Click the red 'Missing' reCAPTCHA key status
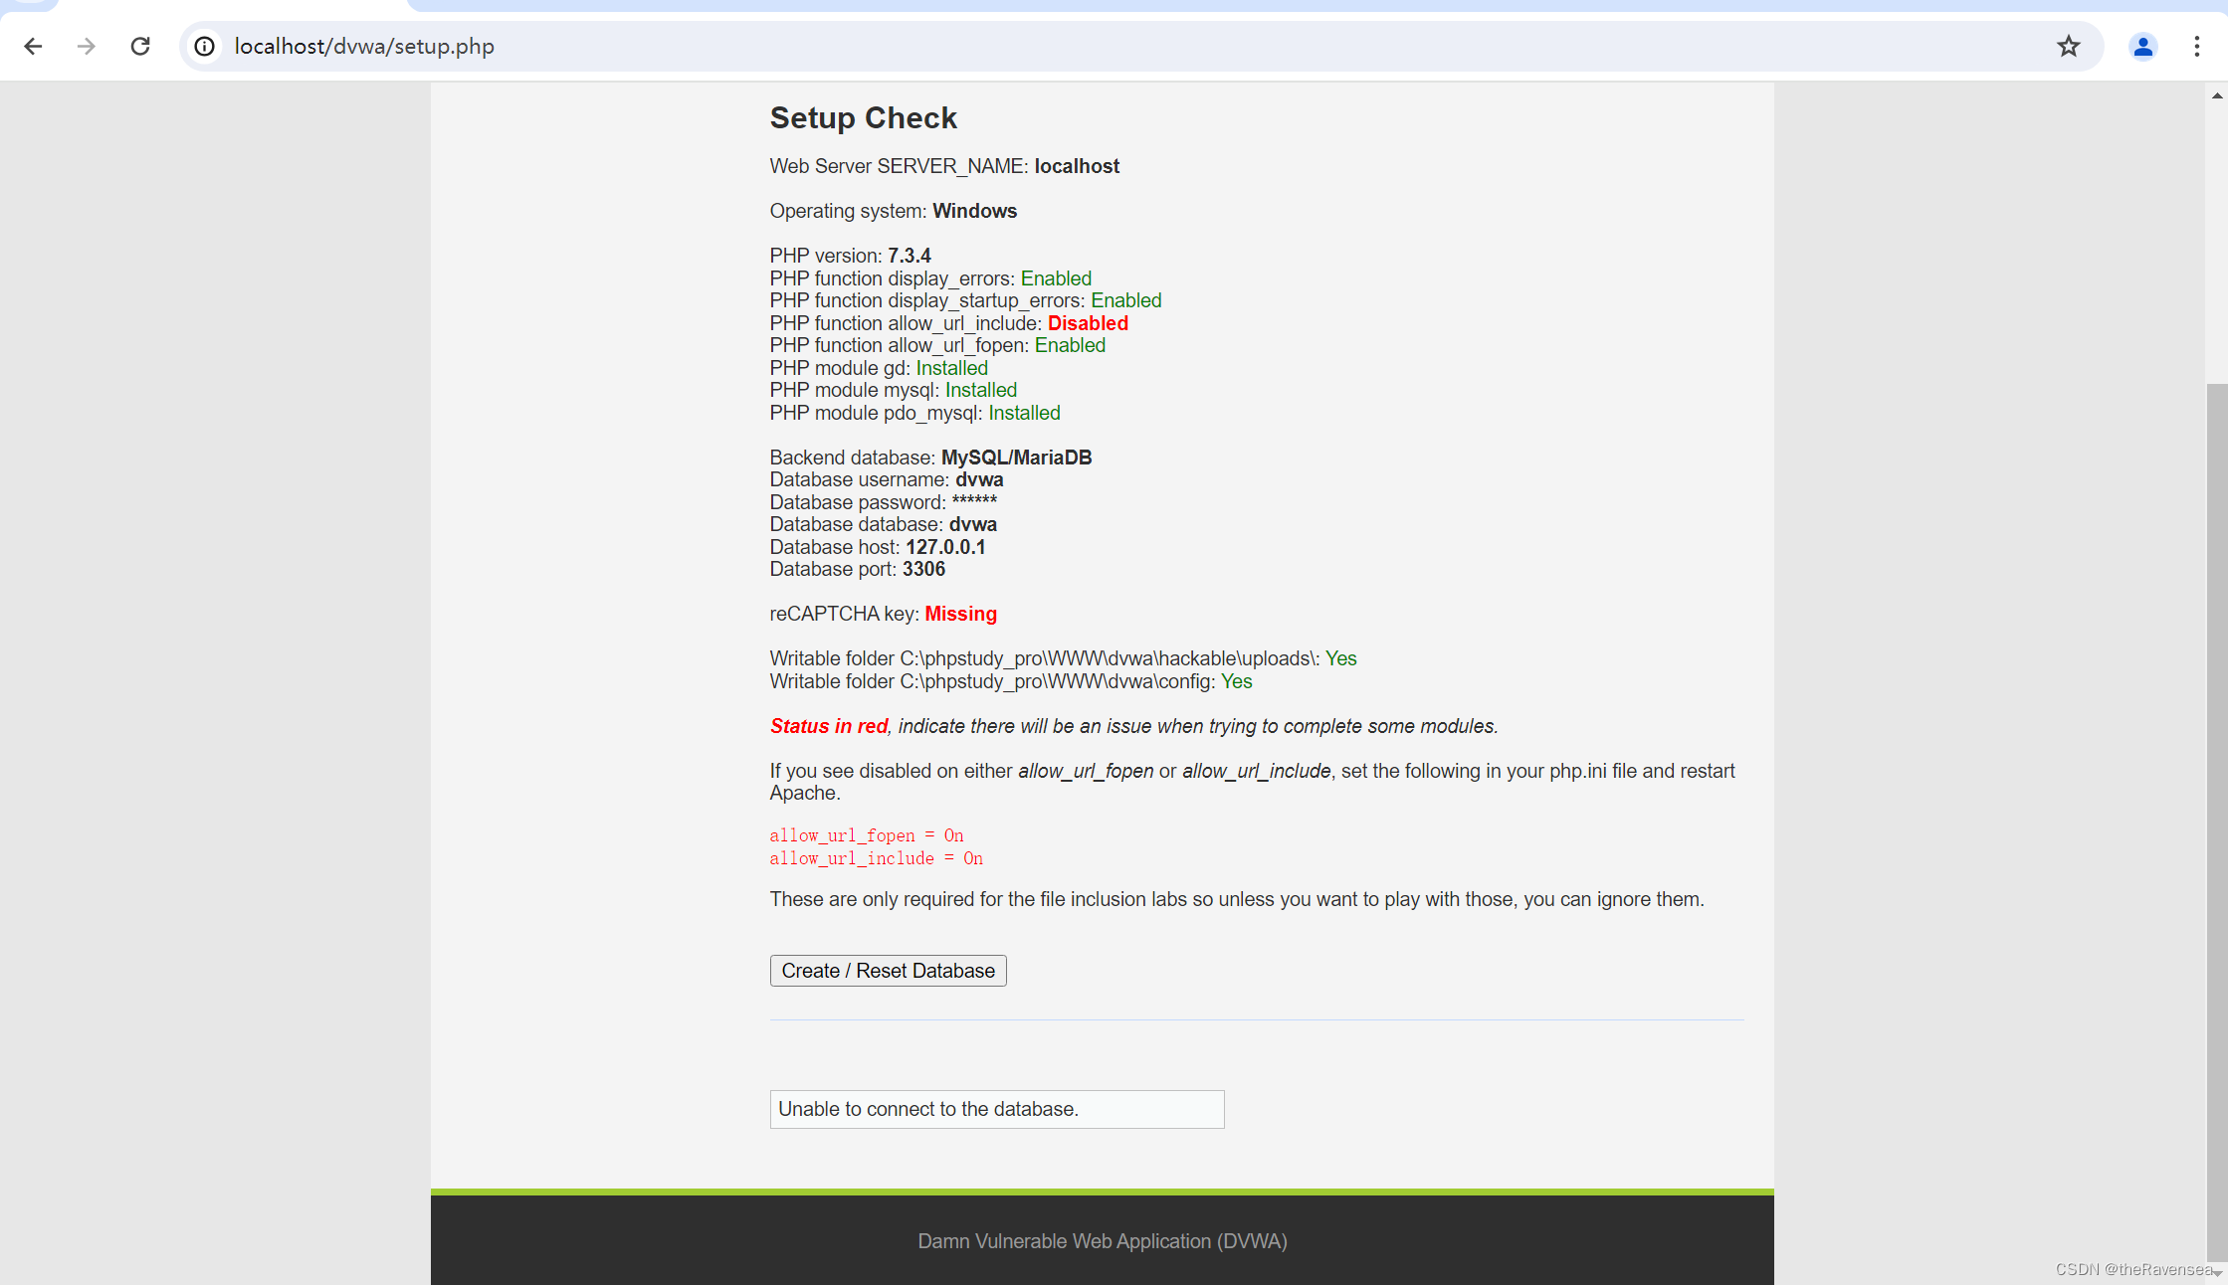2228x1285 pixels. (960, 614)
